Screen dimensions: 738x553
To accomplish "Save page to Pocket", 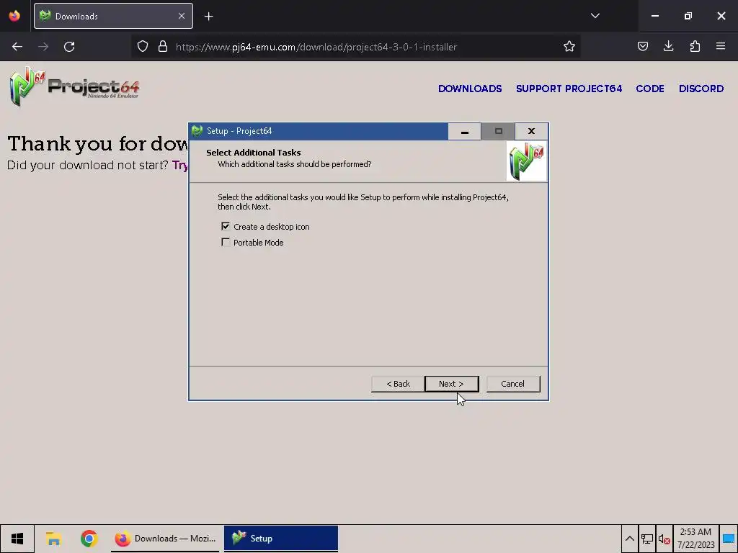I will [642, 47].
